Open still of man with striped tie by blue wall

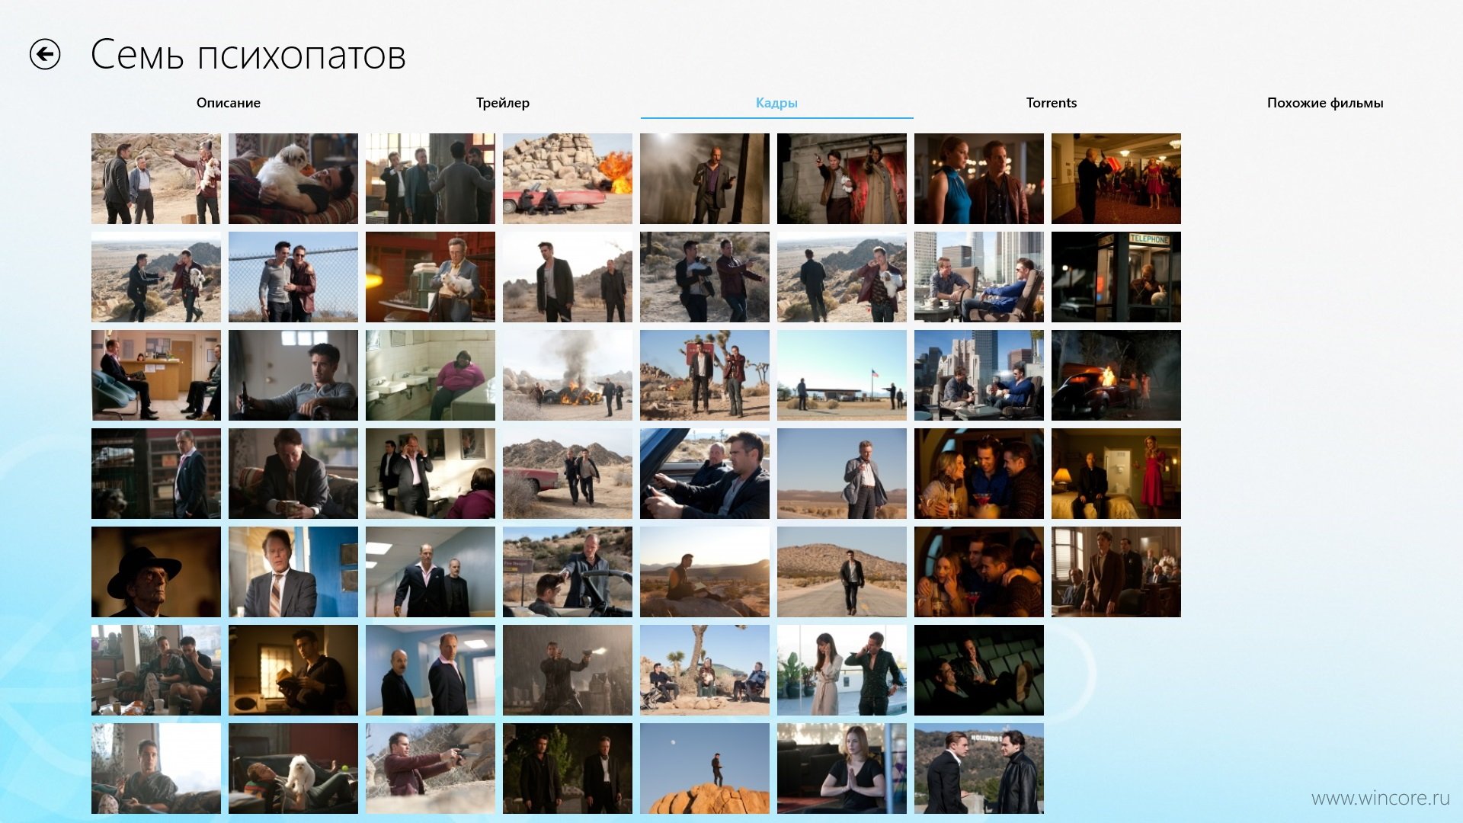tap(293, 572)
